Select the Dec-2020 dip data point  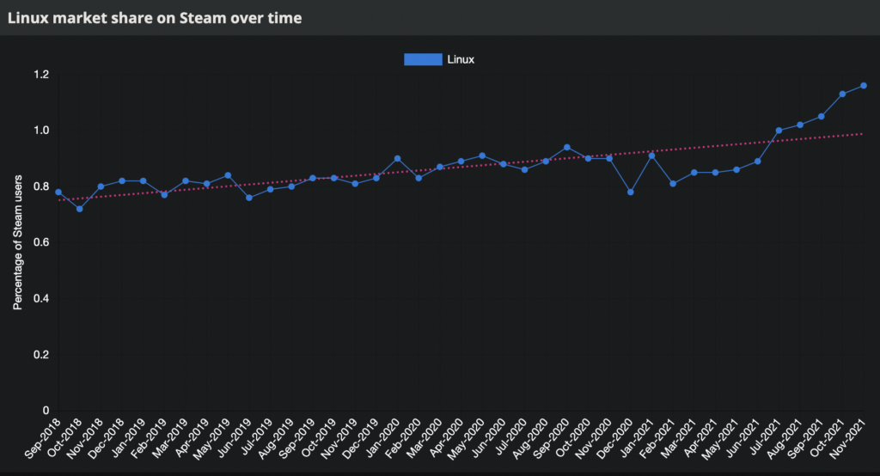pos(631,192)
